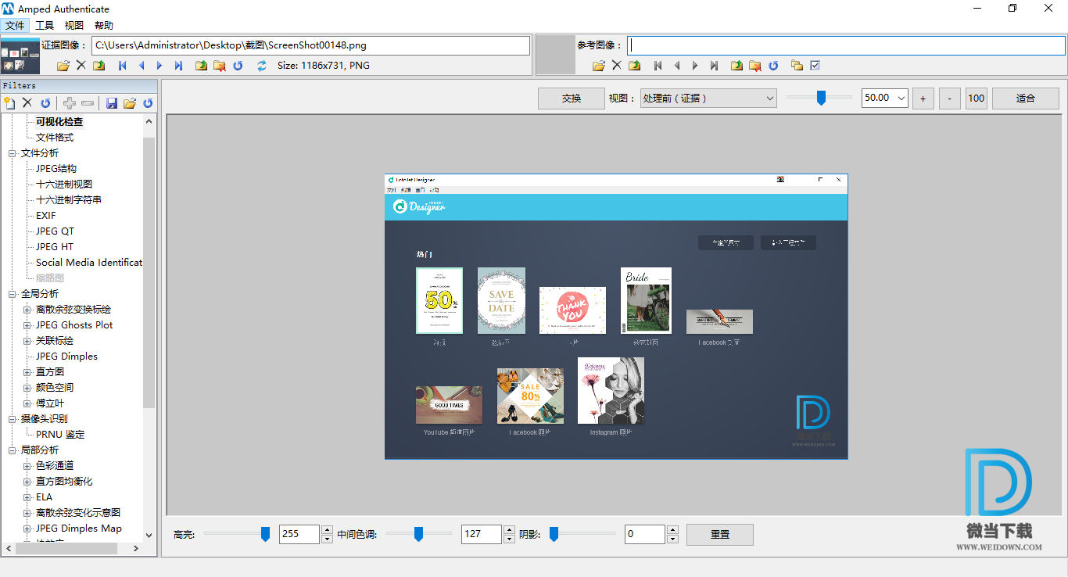Screen dimensions: 1068x577
Task: Open the 文件 menu
Action: tap(15, 26)
